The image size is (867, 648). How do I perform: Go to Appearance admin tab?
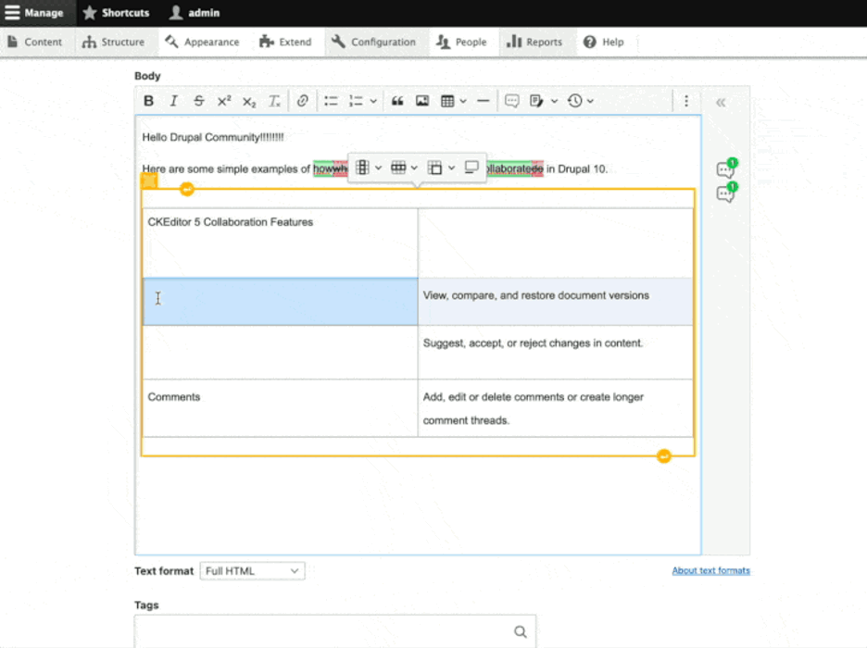(202, 42)
